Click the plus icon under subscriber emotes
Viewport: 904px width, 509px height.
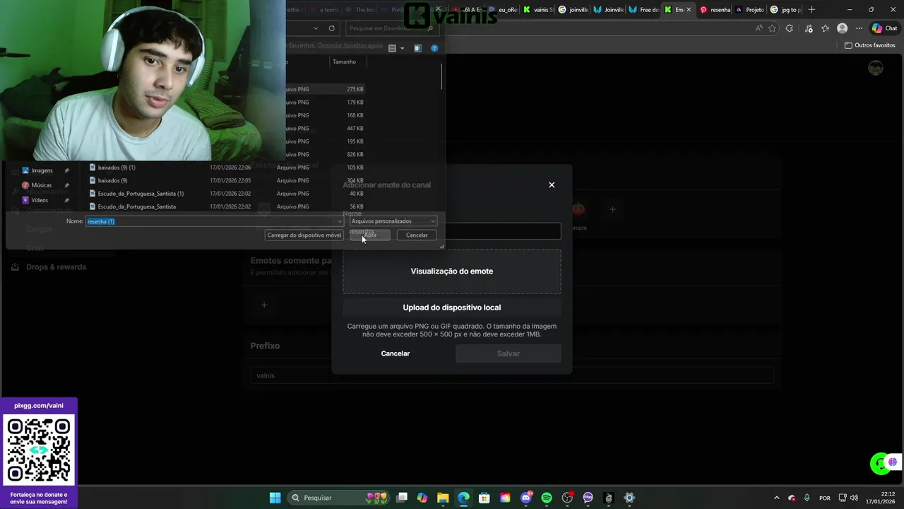tap(264, 305)
